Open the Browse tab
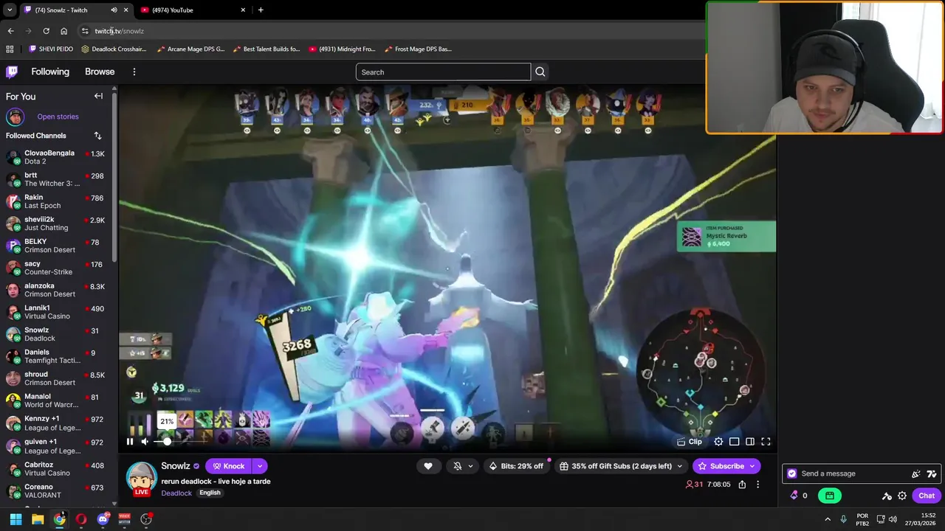945x531 pixels. click(x=100, y=72)
